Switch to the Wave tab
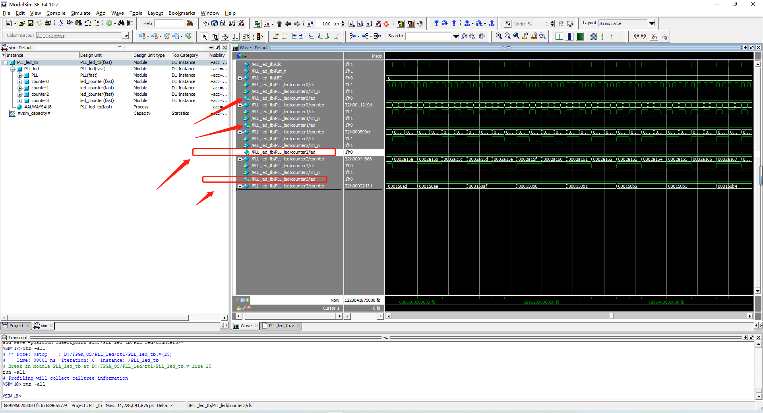The image size is (763, 413). 246,326
